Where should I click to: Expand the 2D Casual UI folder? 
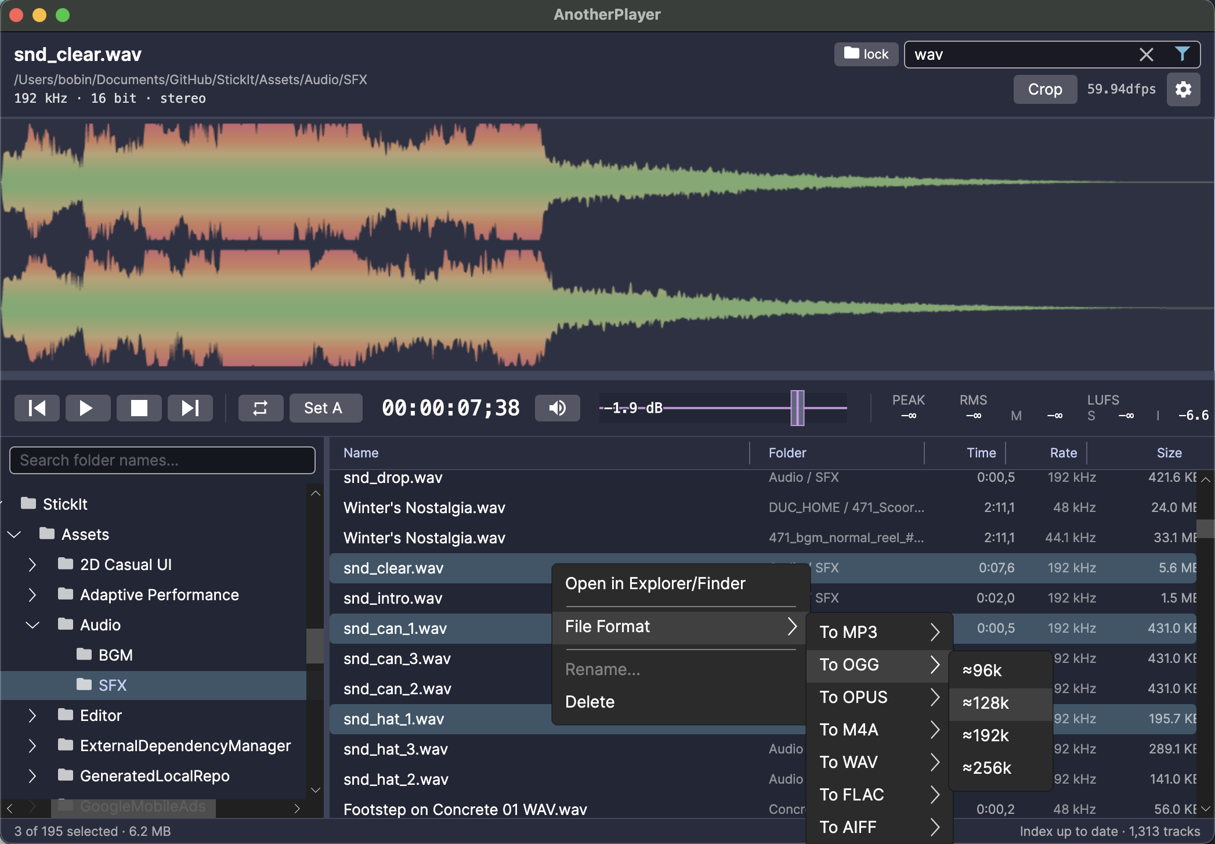point(32,564)
